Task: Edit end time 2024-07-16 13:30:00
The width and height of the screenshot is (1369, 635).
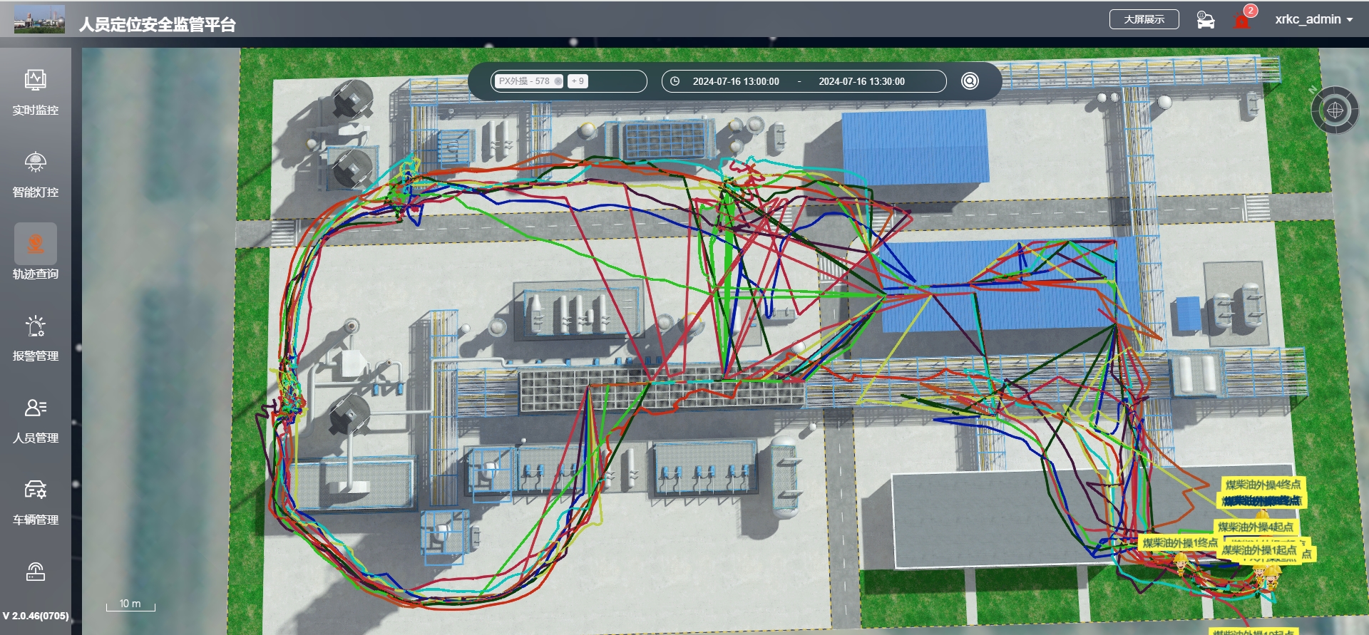Action: coord(861,81)
